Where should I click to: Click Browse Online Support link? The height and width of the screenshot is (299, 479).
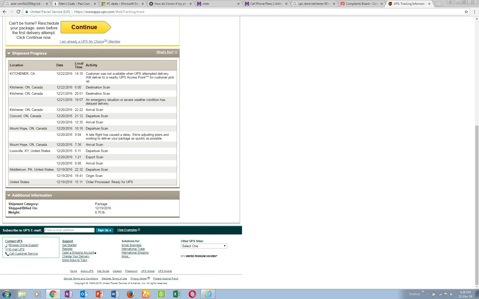[x=24, y=245]
